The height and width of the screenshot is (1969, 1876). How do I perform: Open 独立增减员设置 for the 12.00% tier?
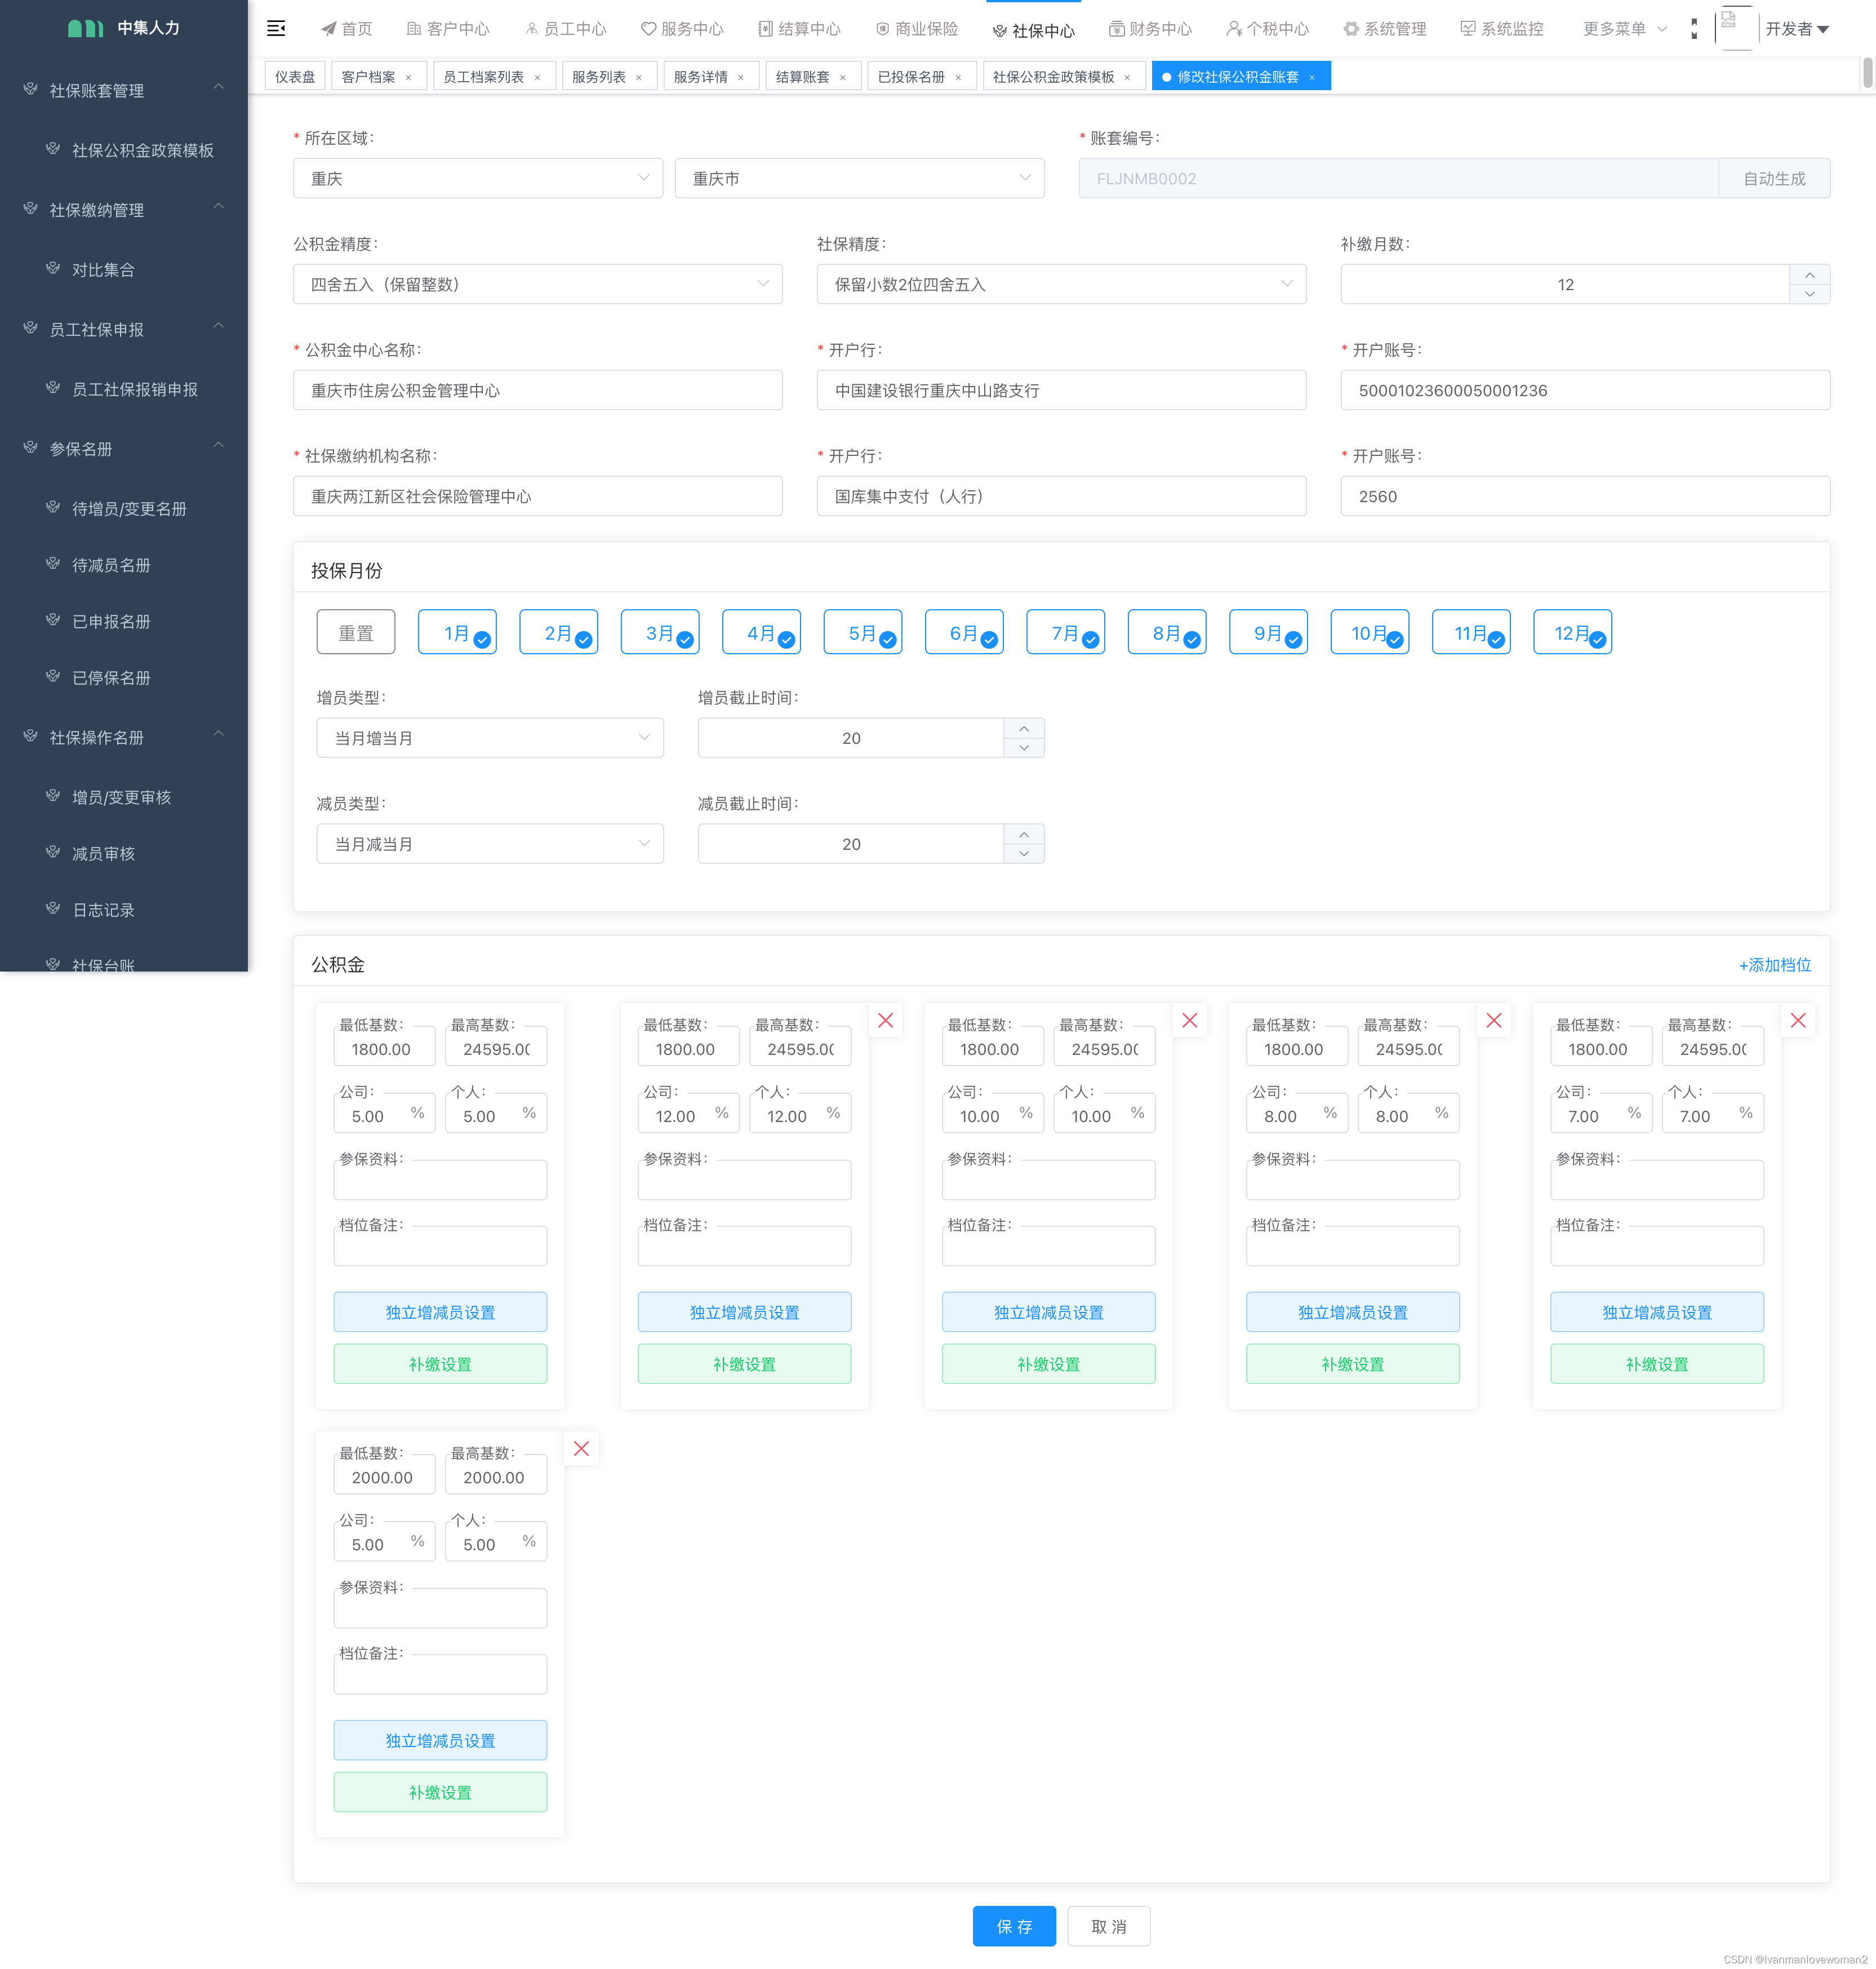pos(745,1312)
